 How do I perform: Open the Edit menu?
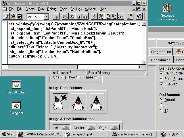tap(20, 9)
